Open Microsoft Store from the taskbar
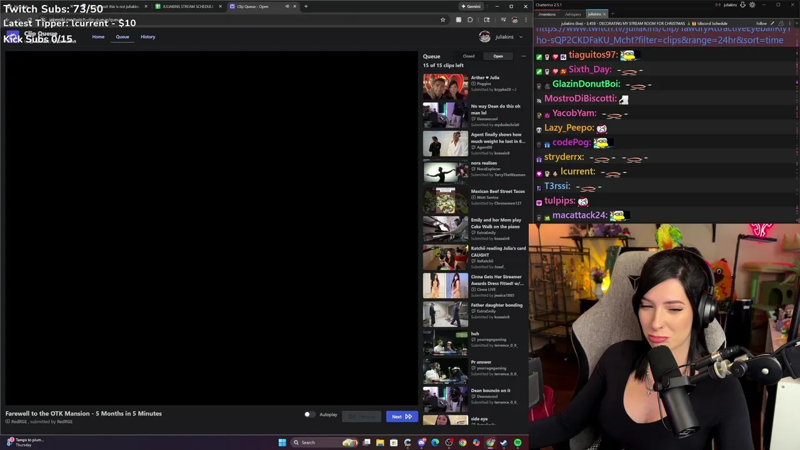This screenshot has width=800, height=450. [x=394, y=442]
